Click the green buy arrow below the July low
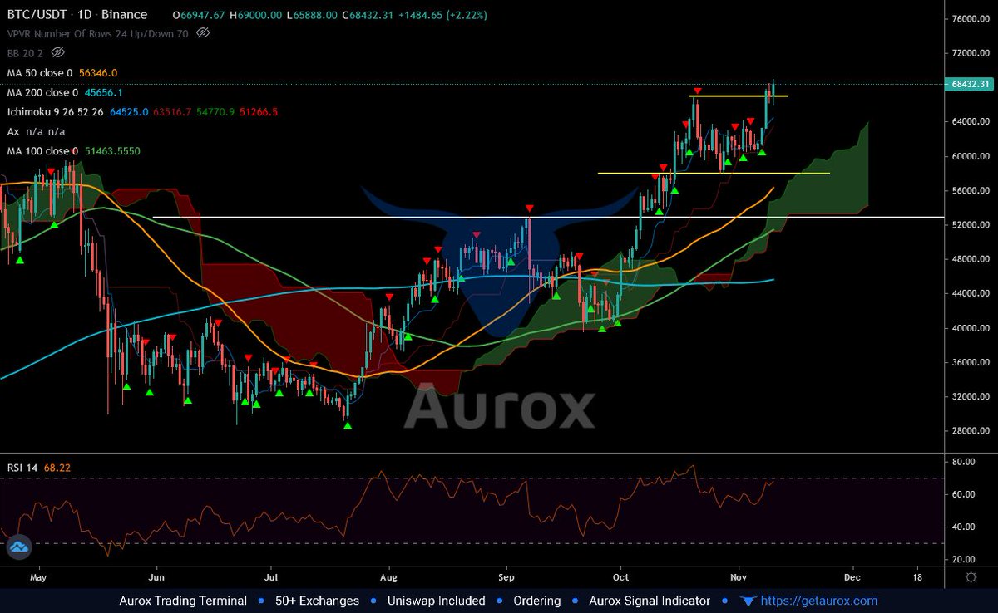This screenshot has height=613, width=998. tap(348, 425)
